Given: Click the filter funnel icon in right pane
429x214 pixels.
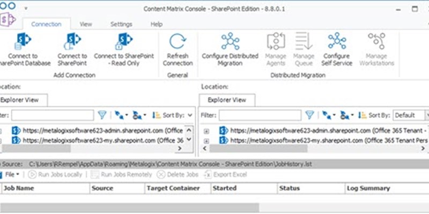Looking at the screenshot, I should pyautogui.click(x=309, y=115).
